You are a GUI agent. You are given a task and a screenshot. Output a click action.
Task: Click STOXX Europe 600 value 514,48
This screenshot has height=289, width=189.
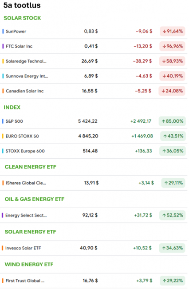coord(90,151)
